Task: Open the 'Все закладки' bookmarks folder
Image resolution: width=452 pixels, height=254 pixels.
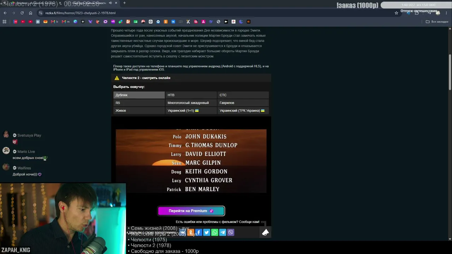Action: 437,22
